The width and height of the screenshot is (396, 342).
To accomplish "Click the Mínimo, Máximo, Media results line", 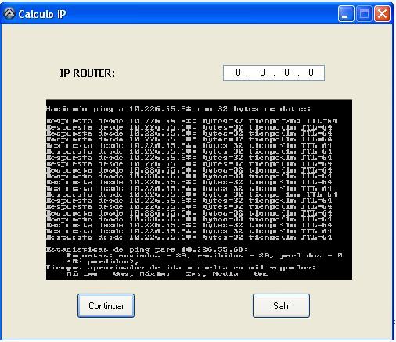I will 167,273.
